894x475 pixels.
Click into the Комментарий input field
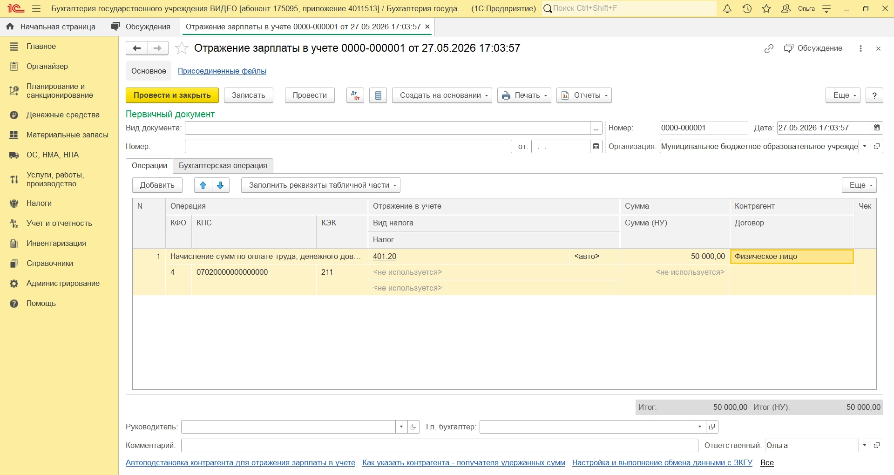440,446
